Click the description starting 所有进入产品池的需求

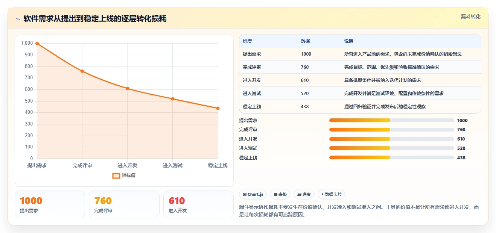tap(403, 54)
